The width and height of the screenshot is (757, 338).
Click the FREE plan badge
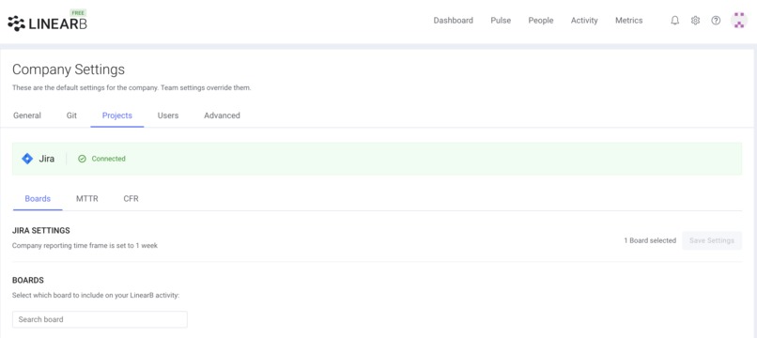pyautogui.click(x=78, y=12)
